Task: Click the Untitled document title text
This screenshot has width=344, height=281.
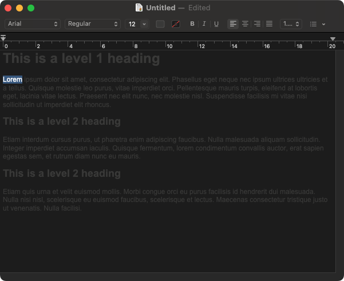Action: (161, 8)
